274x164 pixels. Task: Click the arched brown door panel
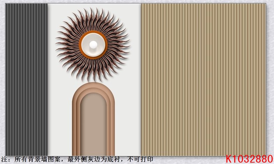pos(94,119)
